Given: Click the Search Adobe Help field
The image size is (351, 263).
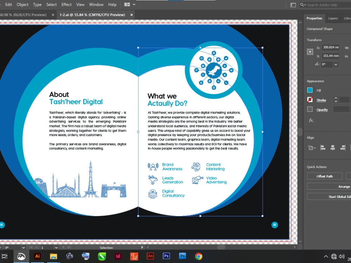Looking at the screenshot, I should (x=325, y=5).
